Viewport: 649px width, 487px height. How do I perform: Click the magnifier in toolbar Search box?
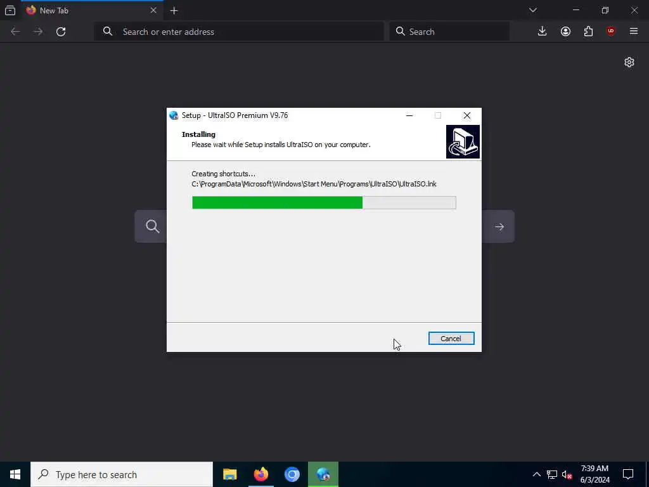tap(401, 32)
